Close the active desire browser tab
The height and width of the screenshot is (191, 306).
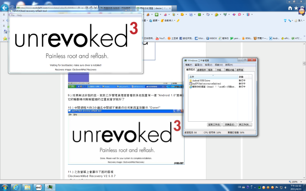coord(170,9)
